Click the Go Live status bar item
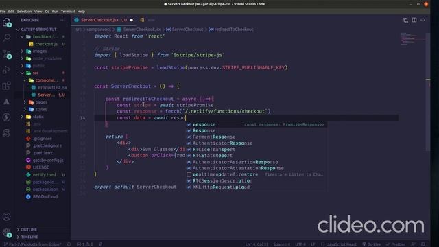Viewport: 439px width, 247px height. pyautogui.click(x=372, y=244)
